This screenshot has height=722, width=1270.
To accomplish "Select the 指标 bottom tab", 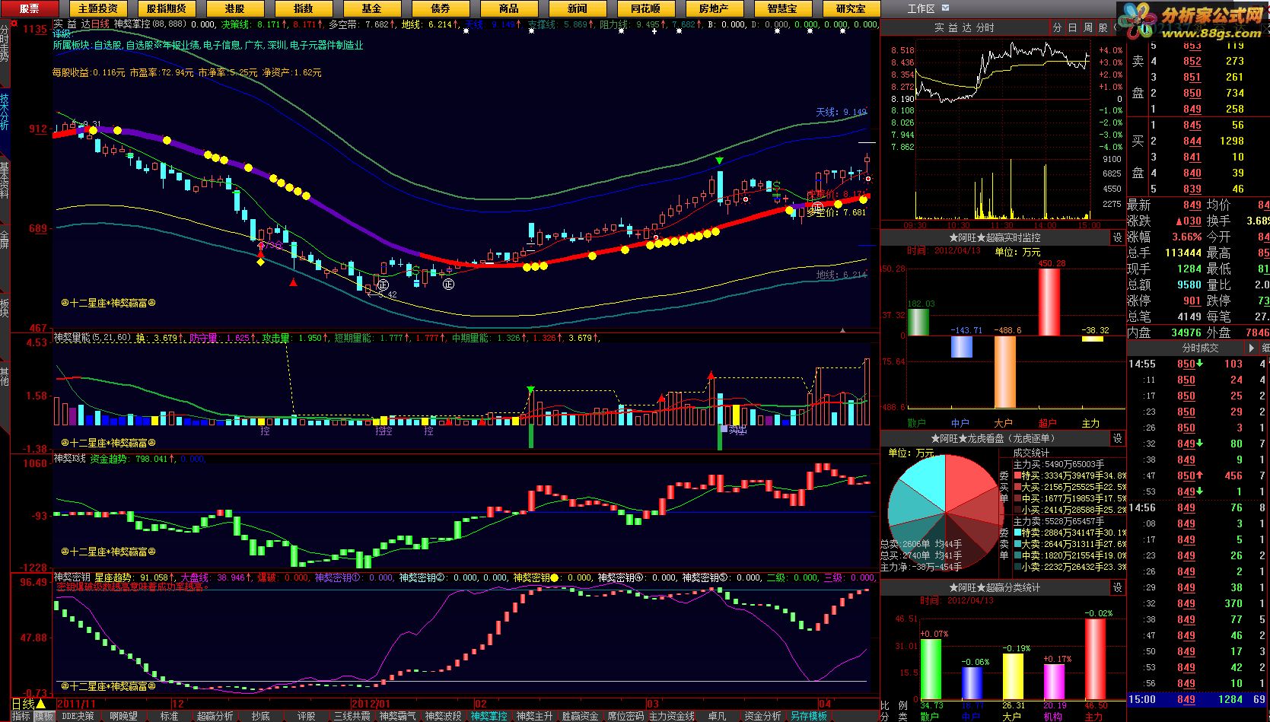I will point(21,716).
